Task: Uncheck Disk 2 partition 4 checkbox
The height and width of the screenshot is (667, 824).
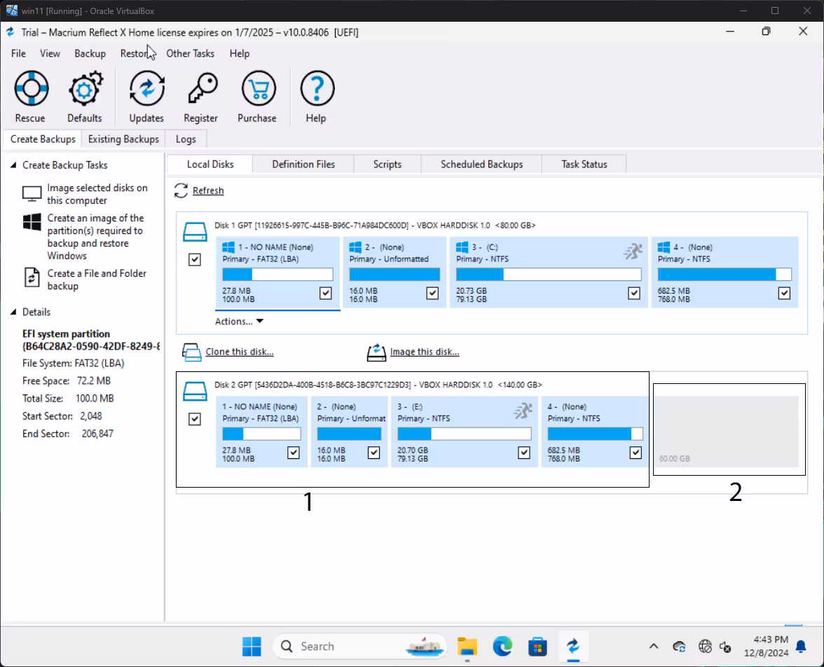Action: [x=636, y=453]
